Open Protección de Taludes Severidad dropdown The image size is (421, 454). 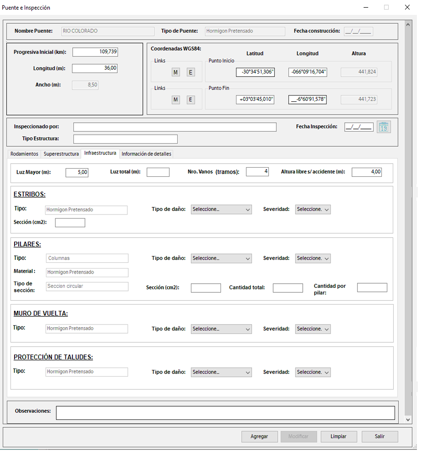(x=313, y=372)
